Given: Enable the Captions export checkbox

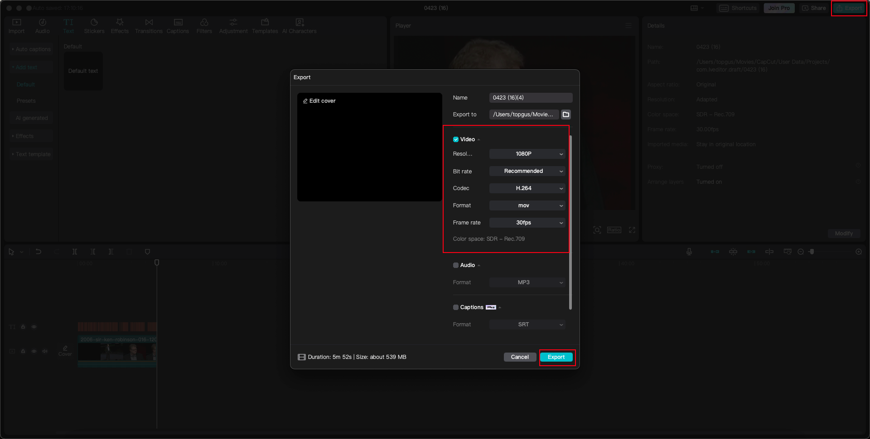Looking at the screenshot, I should tap(456, 307).
